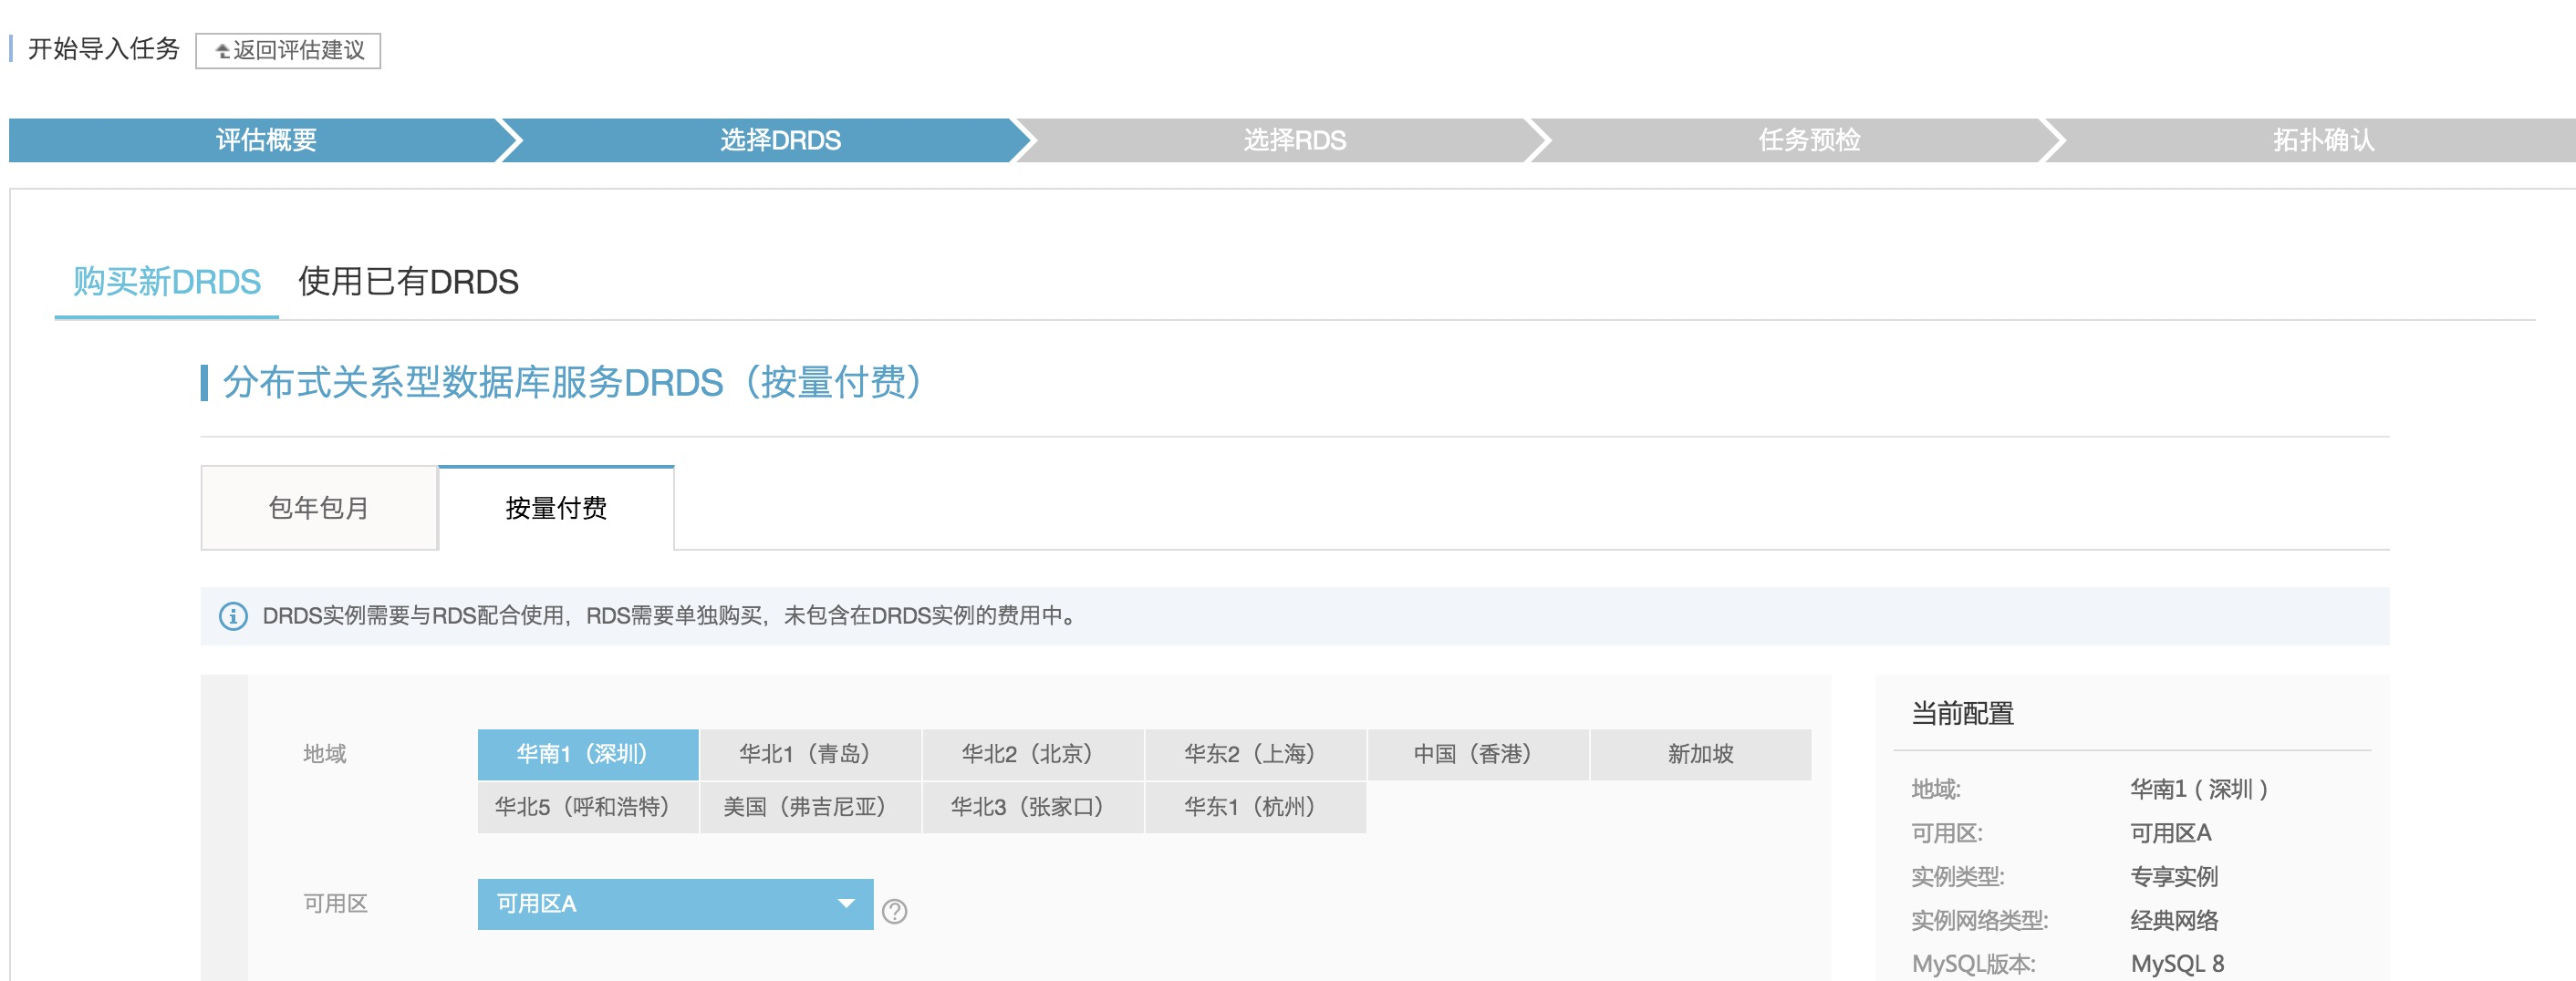Click the 专享实例 value in 当前配置
This screenshot has height=981, width=2576.
pyautogui.click(x=2174, y=876)
